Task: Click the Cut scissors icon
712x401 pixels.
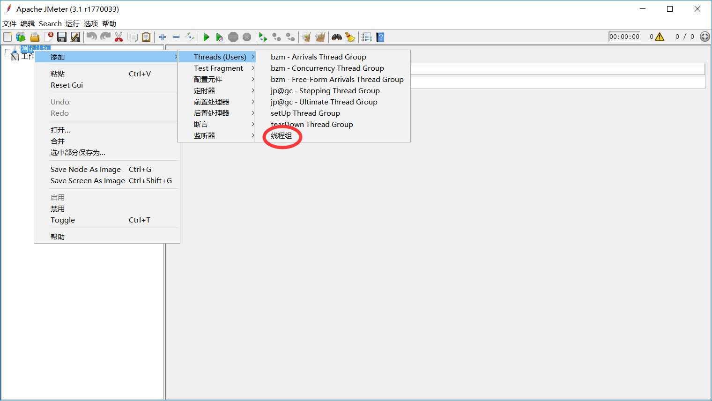Action: tap(119, 37)
